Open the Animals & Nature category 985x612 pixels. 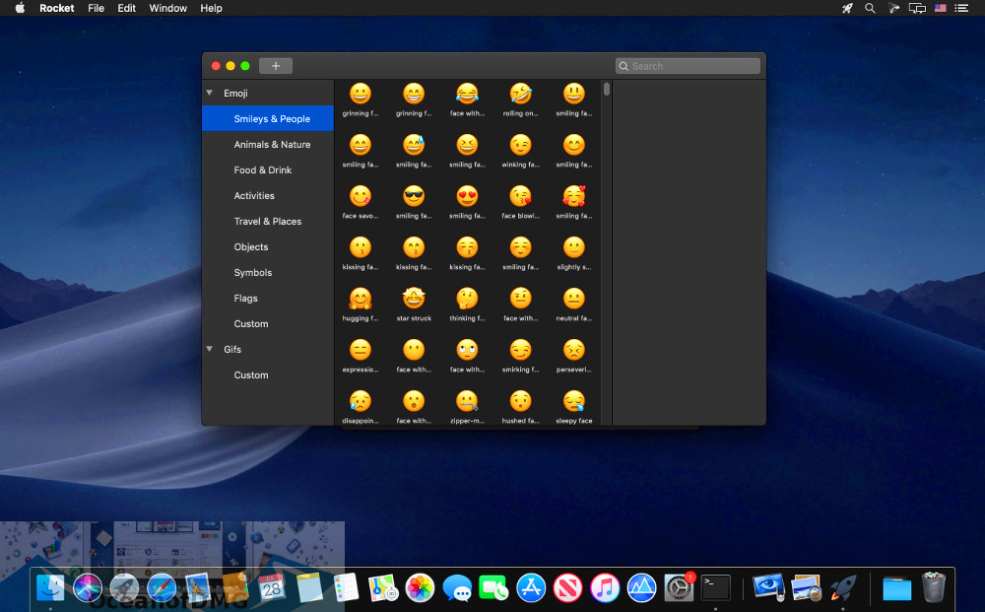pyautogui.click(x=272, y=145)
